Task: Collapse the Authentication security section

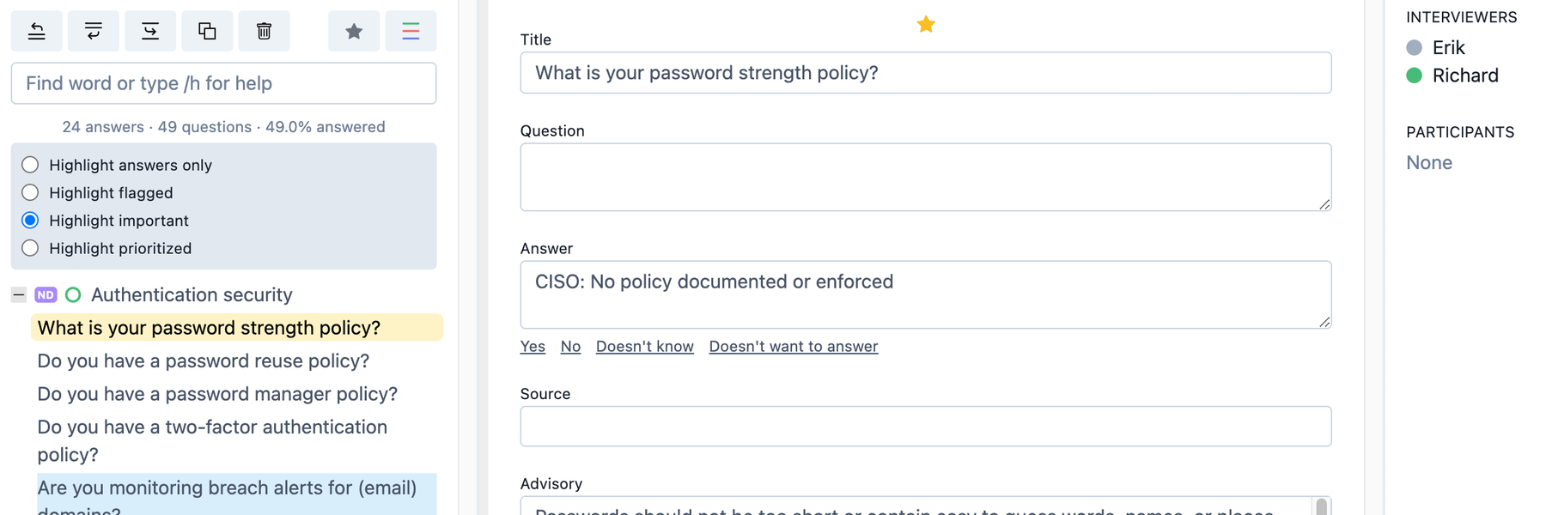Action: click(18, 294)
